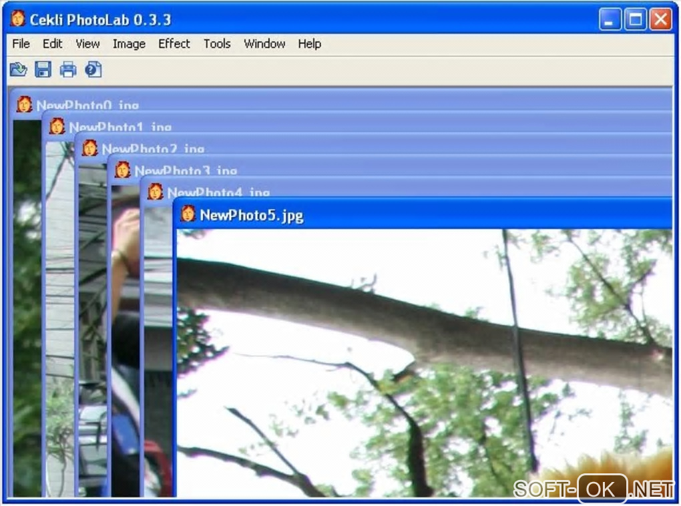Click the NewPhoto0 window icon
Image resolution: width=681 pixels, height=506 pixels.
[24, 105]
